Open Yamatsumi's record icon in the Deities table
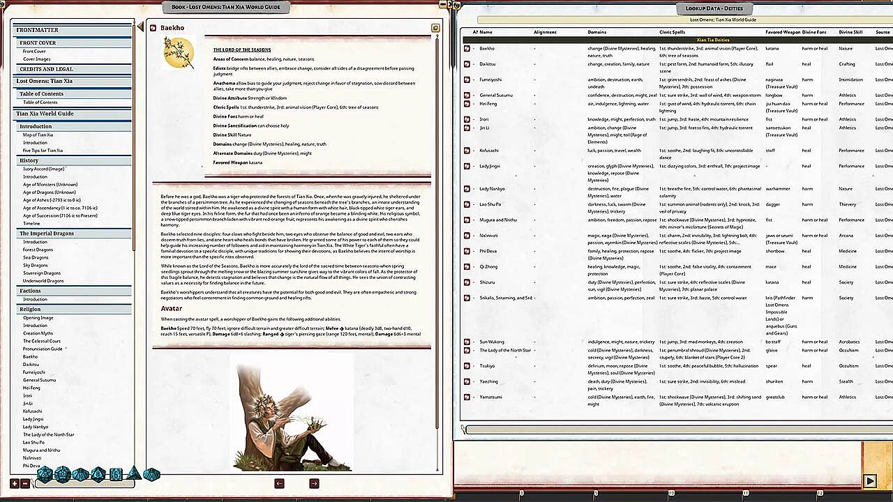Screen dimensions: 893x502 tap(467, 397)
